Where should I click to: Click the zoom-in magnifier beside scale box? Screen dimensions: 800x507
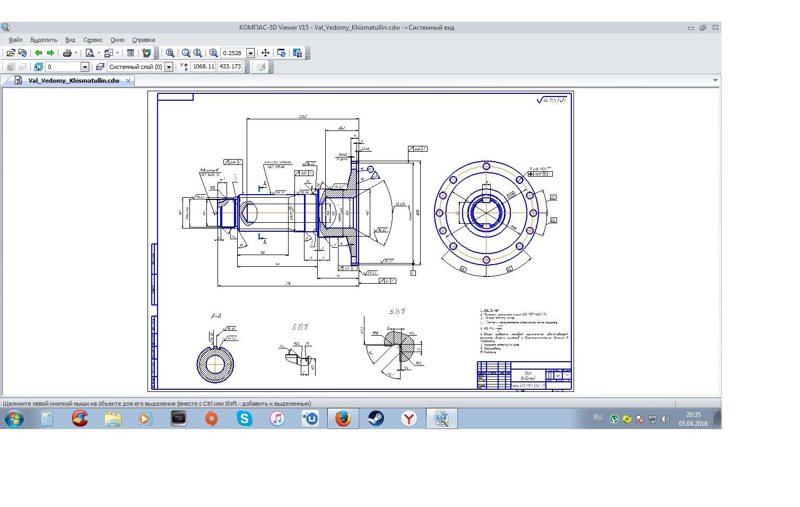[213, 53]
